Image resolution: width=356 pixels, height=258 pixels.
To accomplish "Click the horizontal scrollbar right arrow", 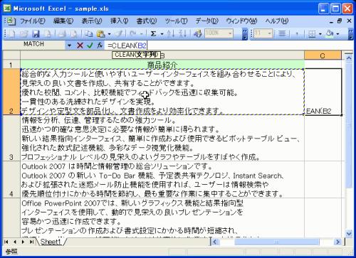I will point(337,242).
